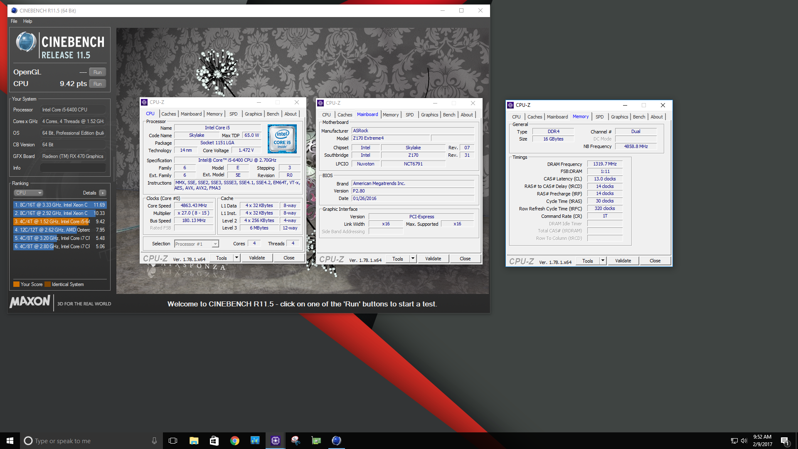Click the Z170 Extreme4 model field
Screen dimensions: 798x449
pyautogui.click(x=390, y=138)
